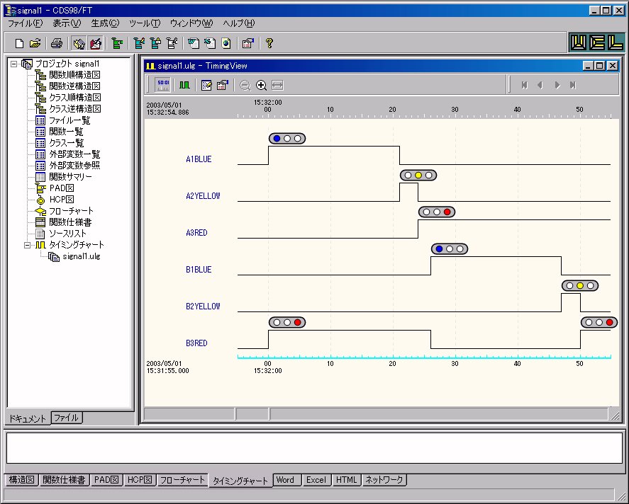Click the Print icon in main toolbar

pos(57,43)
